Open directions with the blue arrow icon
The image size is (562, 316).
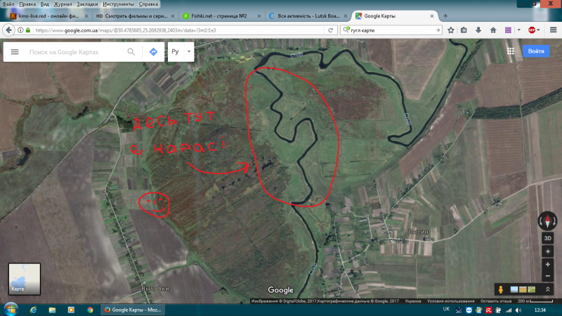152,52
